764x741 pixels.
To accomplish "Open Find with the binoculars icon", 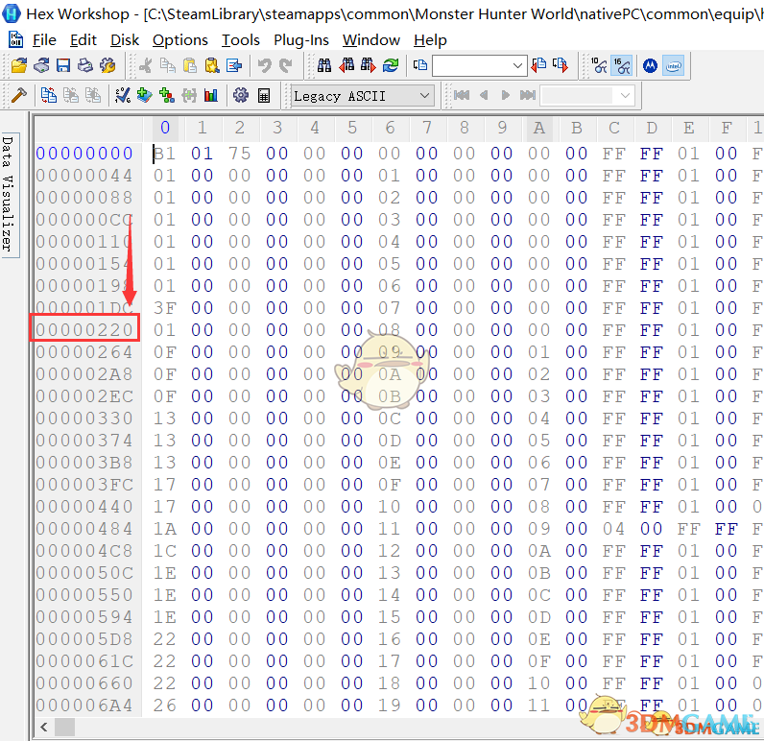I will 324,65.
